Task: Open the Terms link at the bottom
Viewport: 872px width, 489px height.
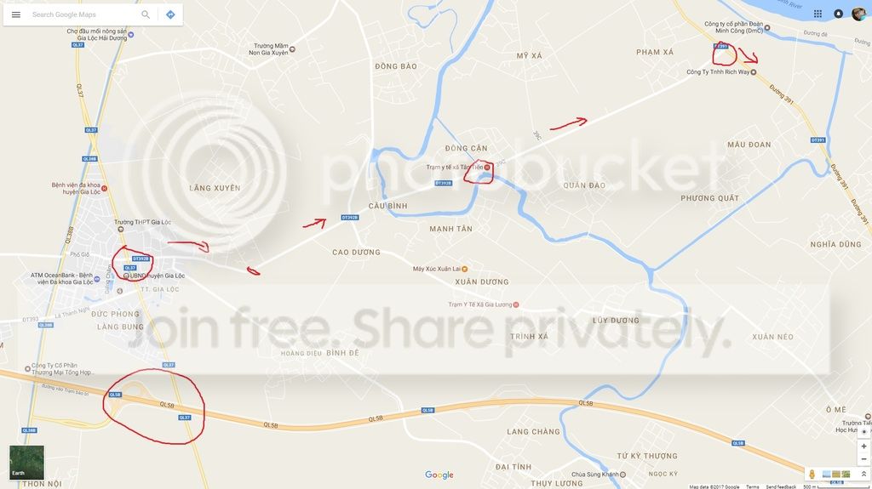Action: [753, 486]
